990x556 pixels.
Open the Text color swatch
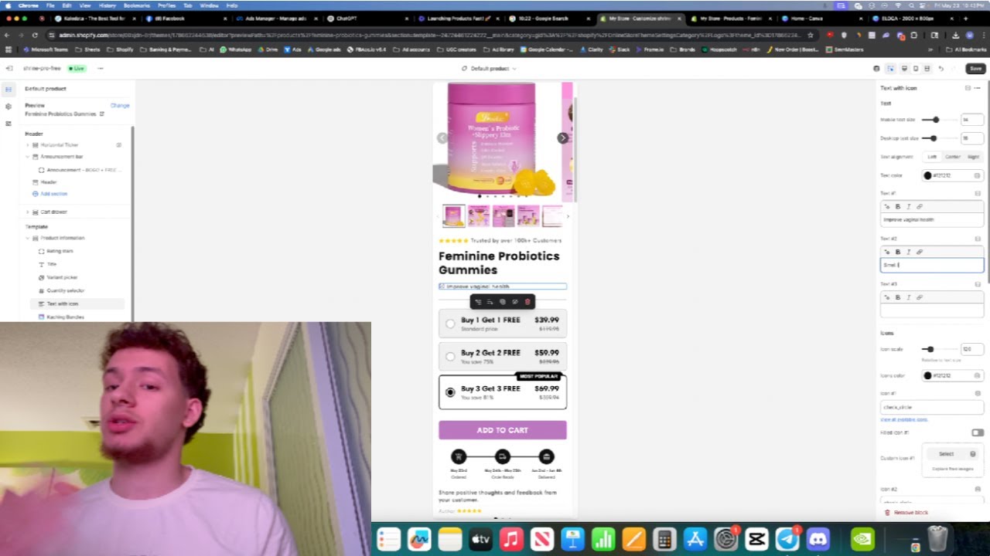tap(927, 175)
